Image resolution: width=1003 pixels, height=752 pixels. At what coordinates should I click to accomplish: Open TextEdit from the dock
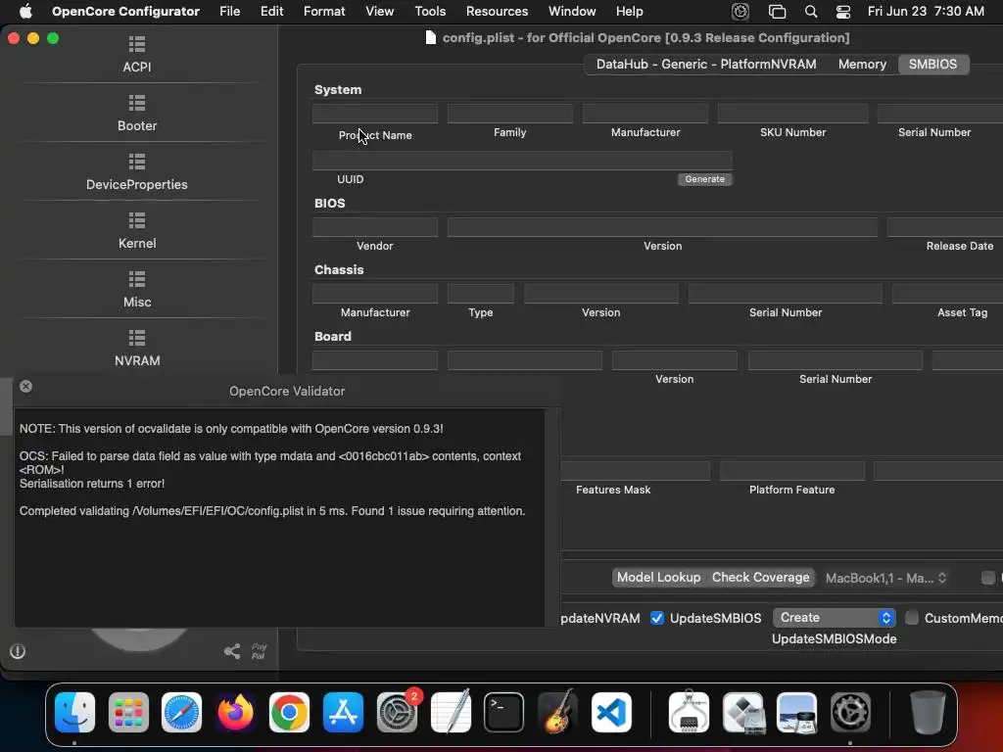coord(451,712)
